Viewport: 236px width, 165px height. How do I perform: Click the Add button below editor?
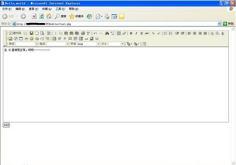point(6,125)
